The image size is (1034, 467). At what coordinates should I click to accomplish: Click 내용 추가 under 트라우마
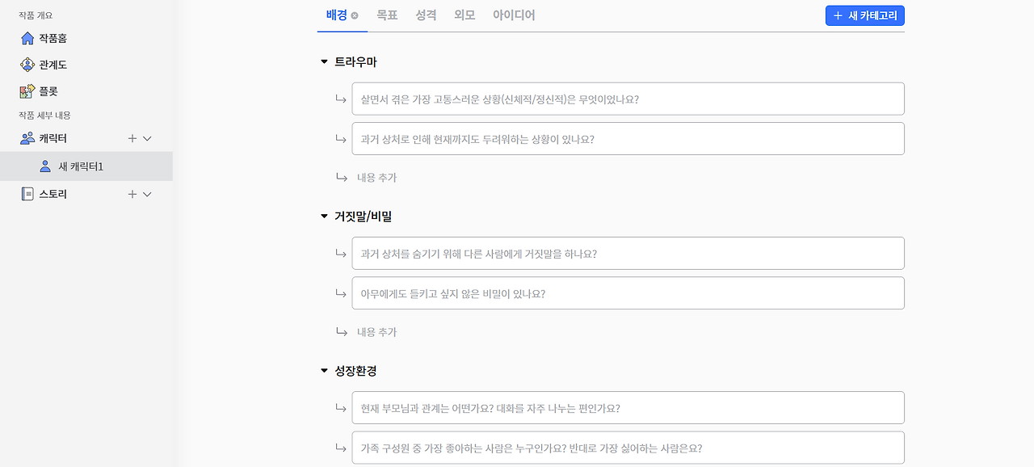(376, 178)
